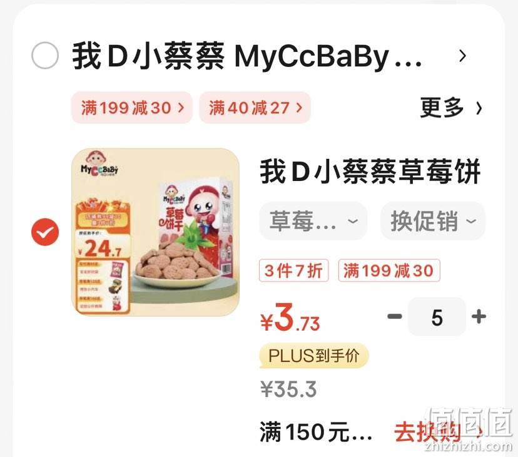The width and height of the screenshot is (518, 457).
Task: Tap the product 满199减30 tag
Action: (389, 270)
